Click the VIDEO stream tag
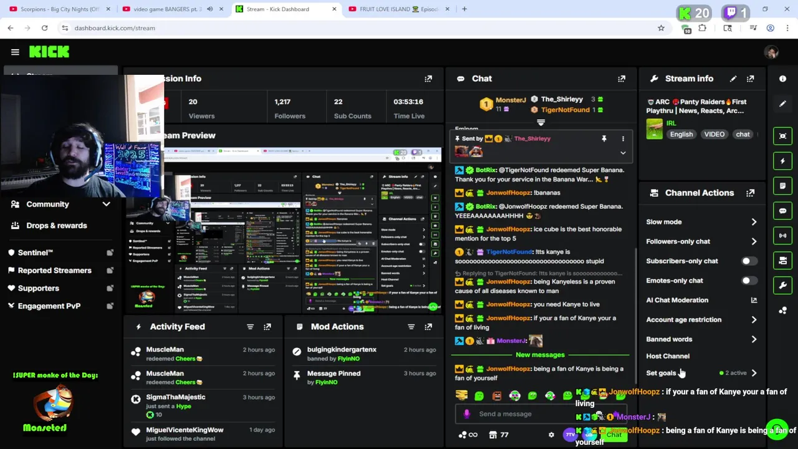The height and width of the screenshot is (449, 798). pos(714,135)
